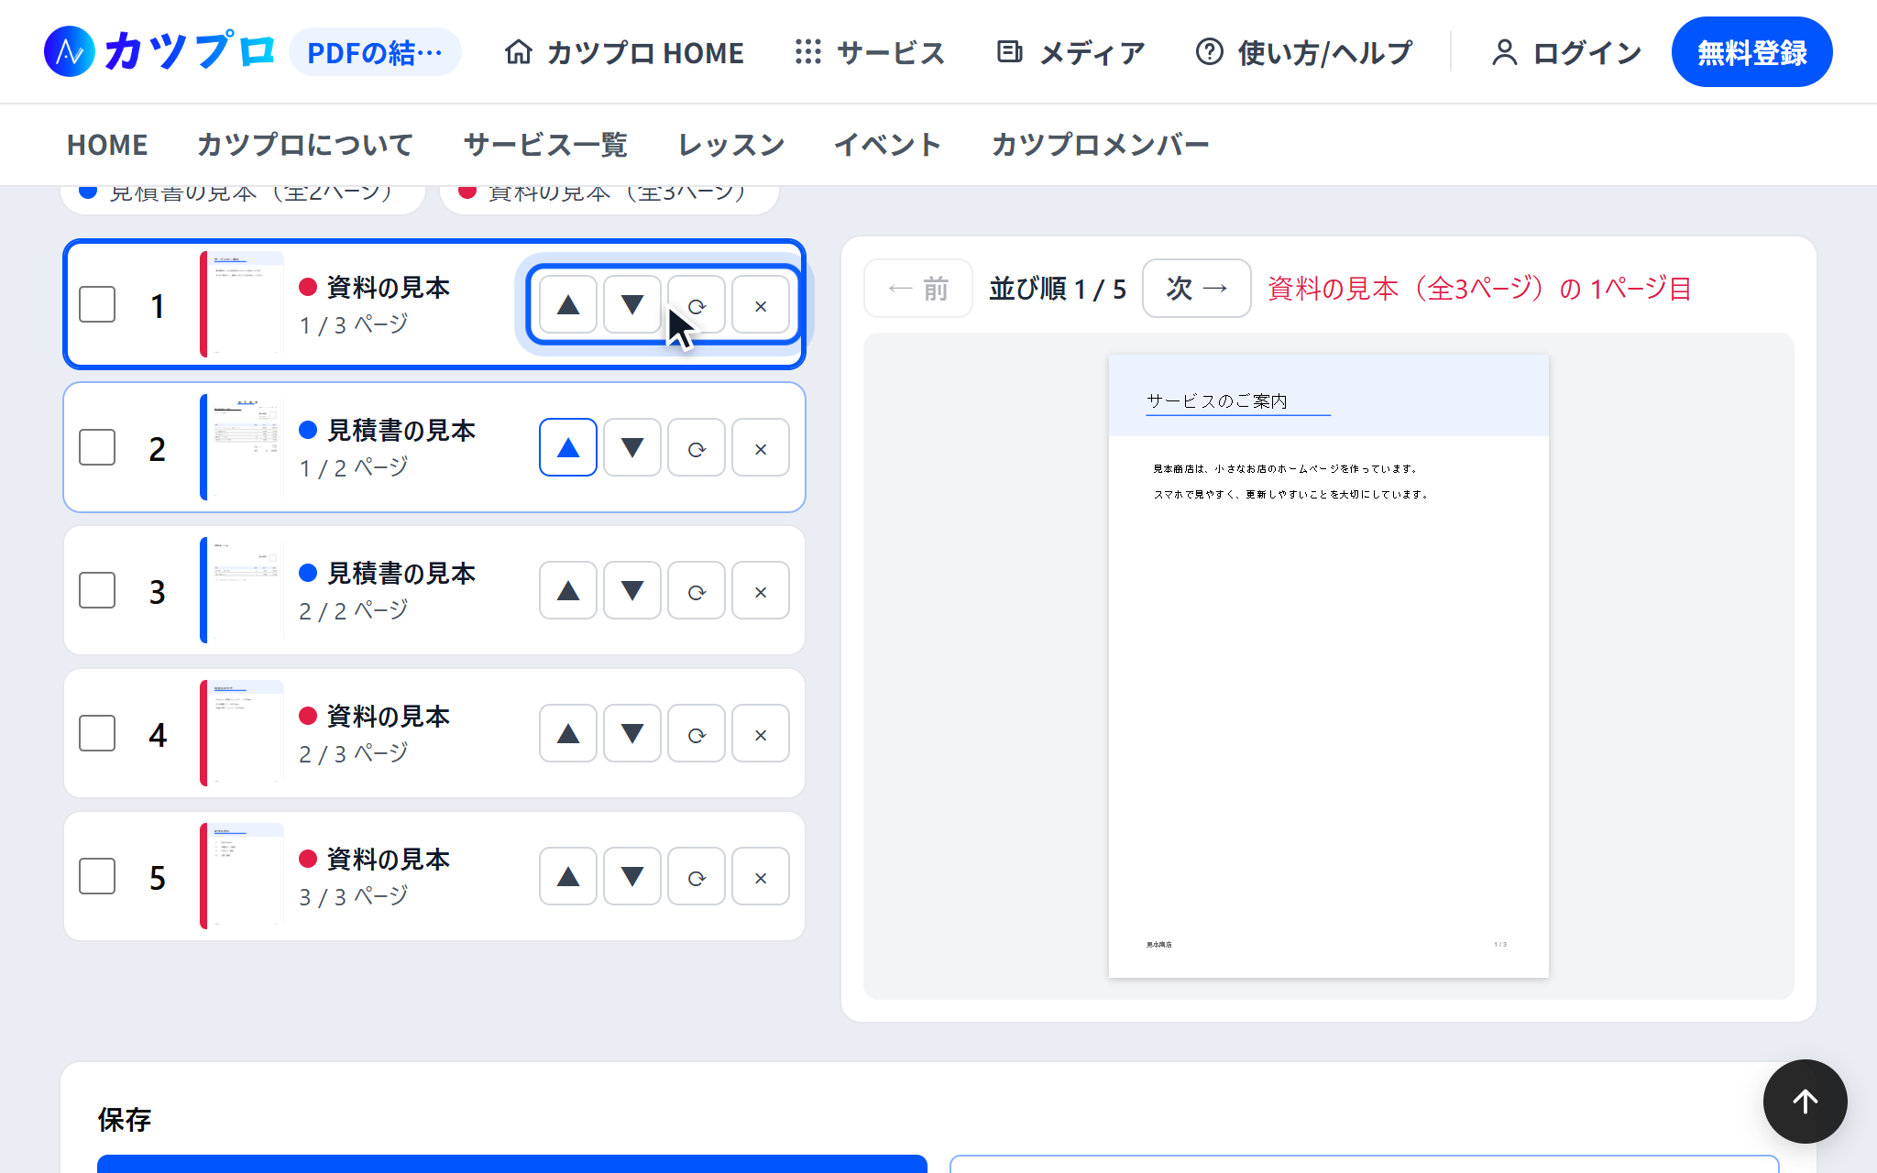
Task: Remove row 3 page with × button
Action: click(761, 591)
